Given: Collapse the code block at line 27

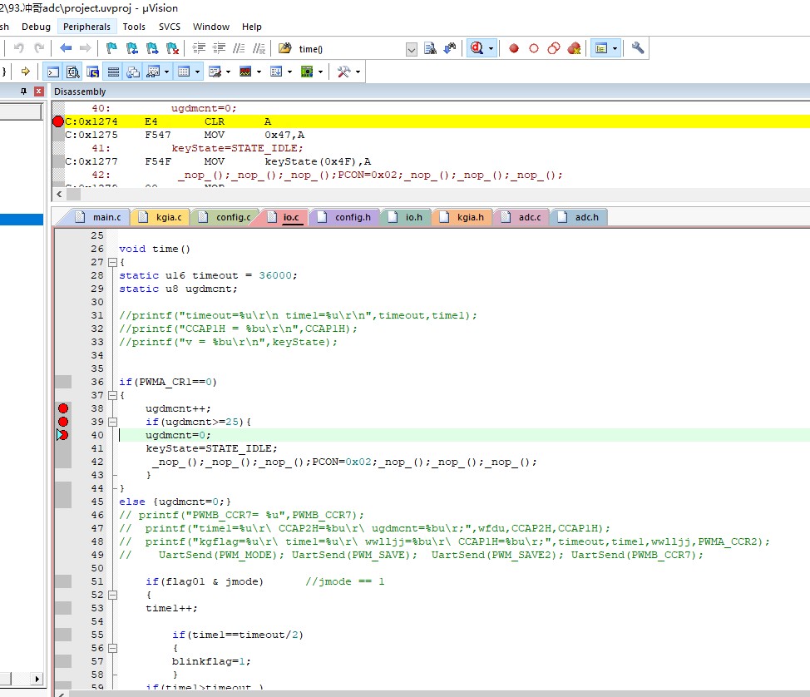Looking at the screenshot, I should [112, 263].
